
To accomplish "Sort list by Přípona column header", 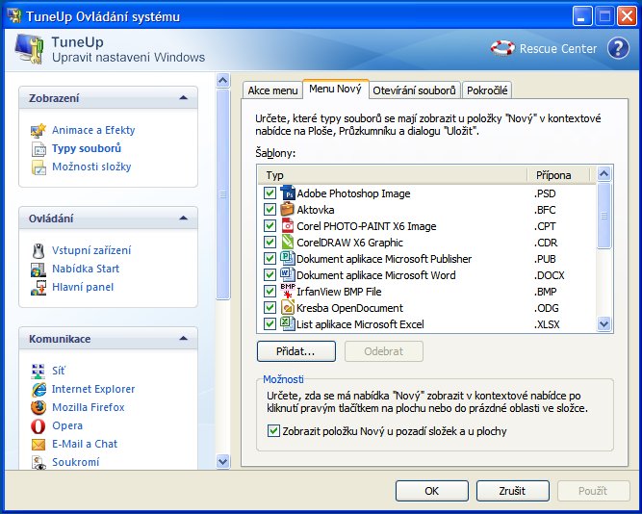I will point(558,175).
